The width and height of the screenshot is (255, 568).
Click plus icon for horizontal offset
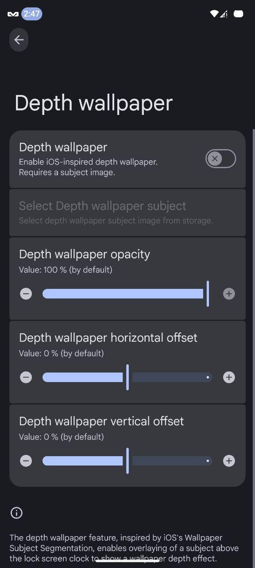point(229,377)
